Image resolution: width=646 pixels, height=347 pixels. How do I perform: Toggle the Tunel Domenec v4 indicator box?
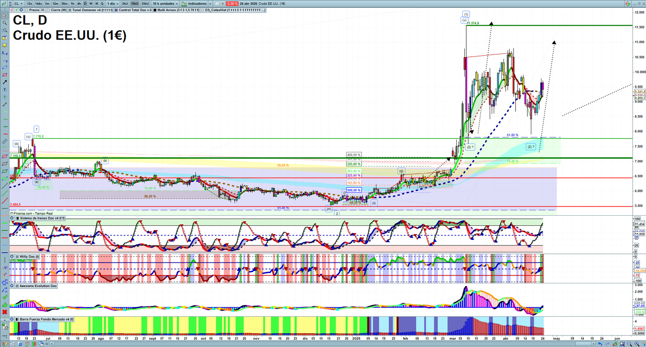pos(70,10)
